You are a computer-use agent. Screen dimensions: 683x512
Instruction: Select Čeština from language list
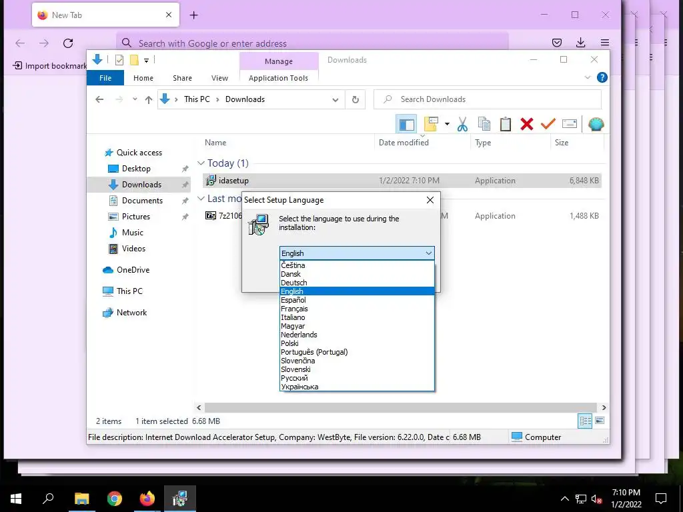point(358,265)
